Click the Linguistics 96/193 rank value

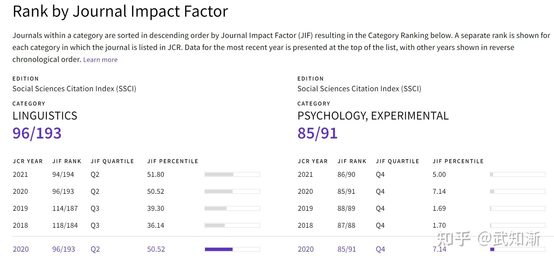point(37,133)
